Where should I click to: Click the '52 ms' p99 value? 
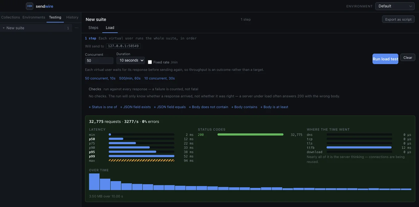[189, 156]
